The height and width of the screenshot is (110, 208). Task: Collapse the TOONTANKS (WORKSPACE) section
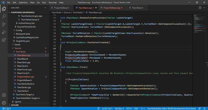tap(23, 12)
